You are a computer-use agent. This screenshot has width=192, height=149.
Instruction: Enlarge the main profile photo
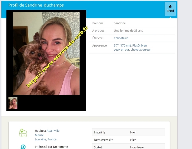pos(46,53)
